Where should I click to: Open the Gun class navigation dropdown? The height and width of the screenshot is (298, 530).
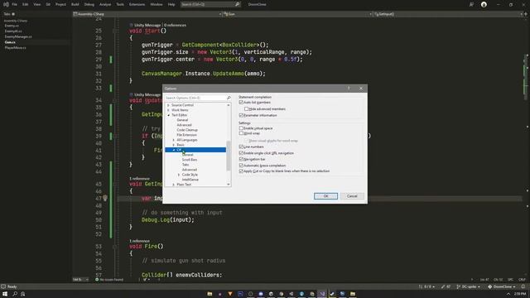[297, 14]
